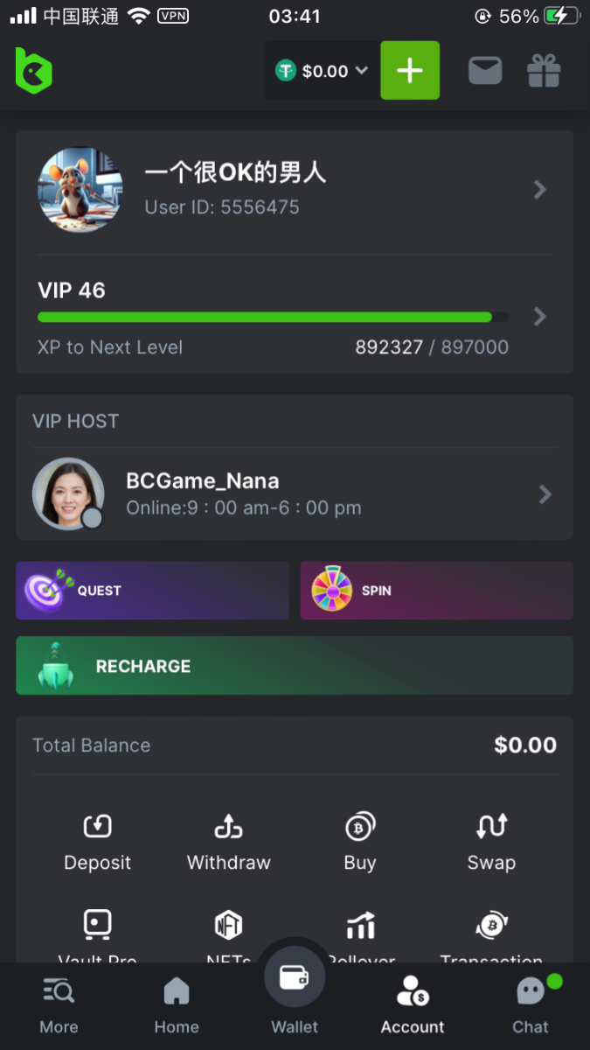Screen dimensions: 590x1050
Task: Tap the Deposit icon
Action: coord(97,826)
